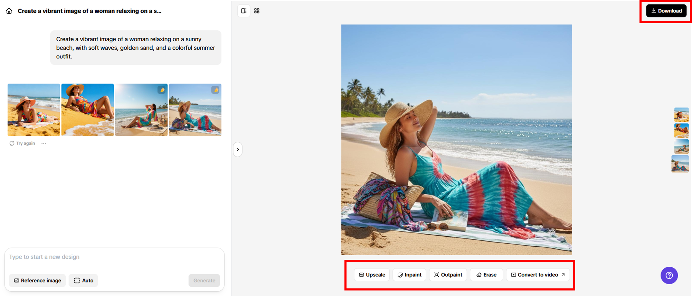The width and height of the screenshot is (692, 296).
Task: Regenerate images with Try again
Action: click(22, 143)
